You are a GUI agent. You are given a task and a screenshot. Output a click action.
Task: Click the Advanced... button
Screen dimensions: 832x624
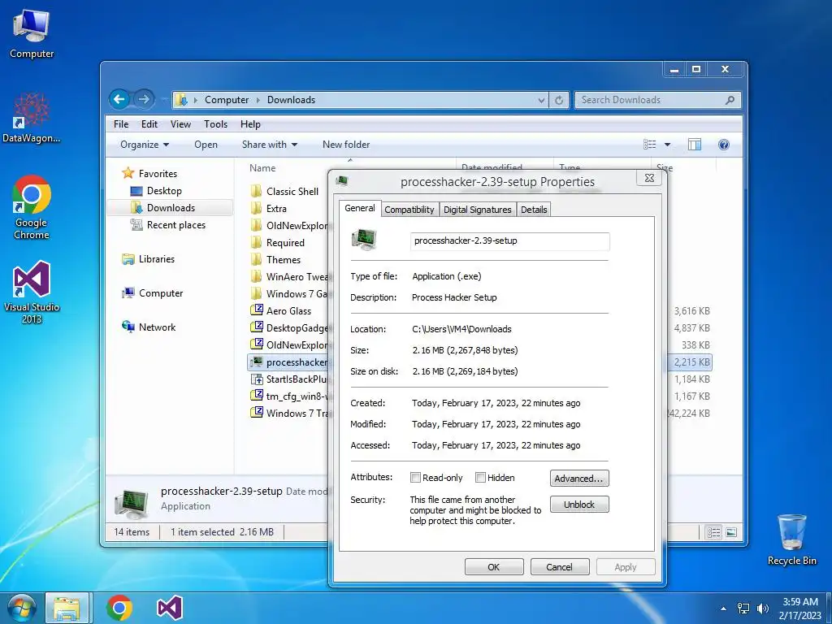[x=578, y=478]
